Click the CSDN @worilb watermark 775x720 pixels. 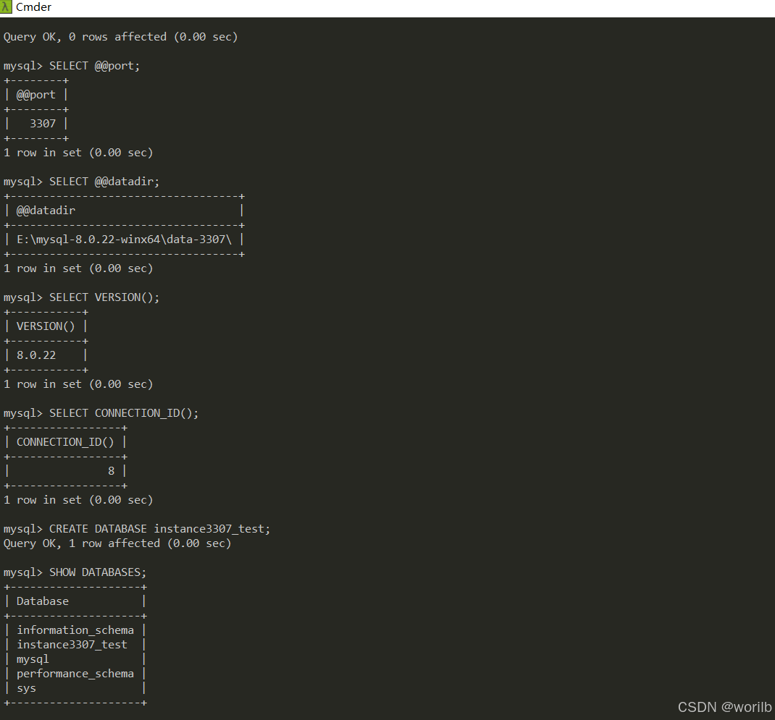click(x=724, y=707)
